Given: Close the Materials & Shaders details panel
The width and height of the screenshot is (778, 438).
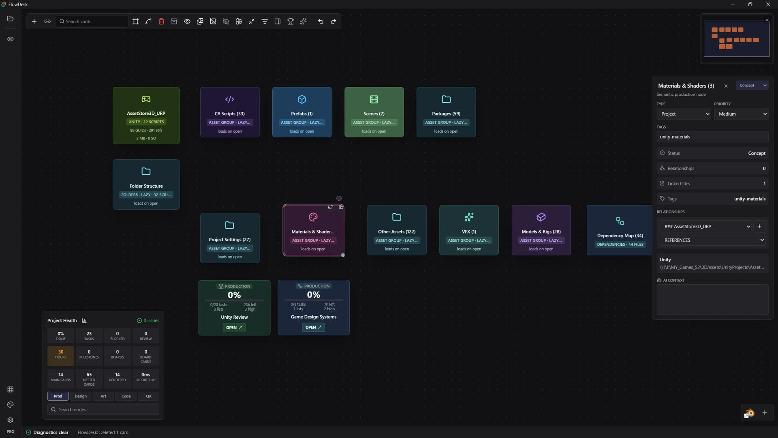Looking at the screenshot, I should pos(726,86).
